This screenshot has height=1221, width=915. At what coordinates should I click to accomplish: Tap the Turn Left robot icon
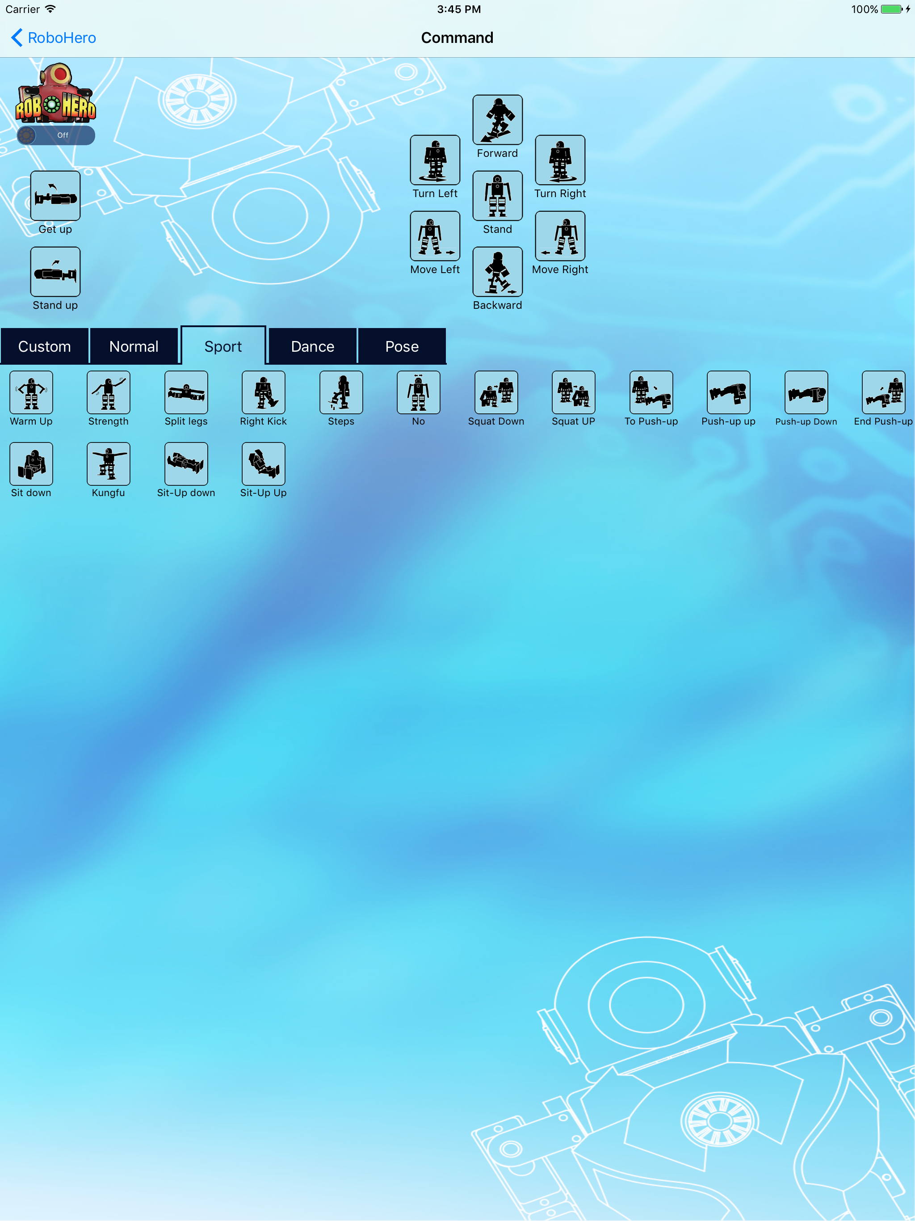click(x=435, y=160)
